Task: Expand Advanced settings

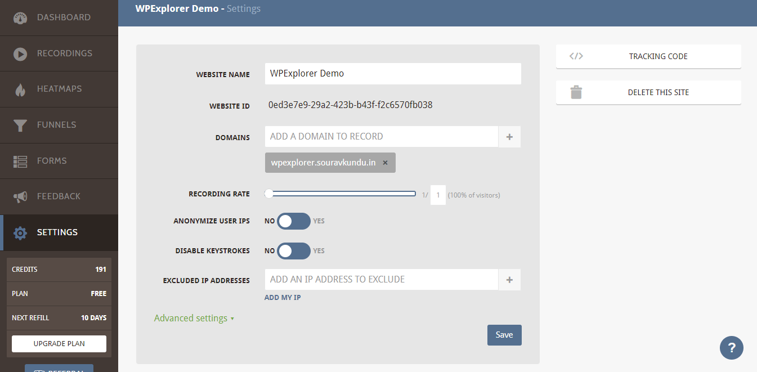Action: click(x=194, y=319)
